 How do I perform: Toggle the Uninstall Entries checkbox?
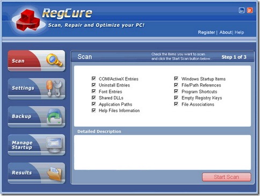point(93,85)
